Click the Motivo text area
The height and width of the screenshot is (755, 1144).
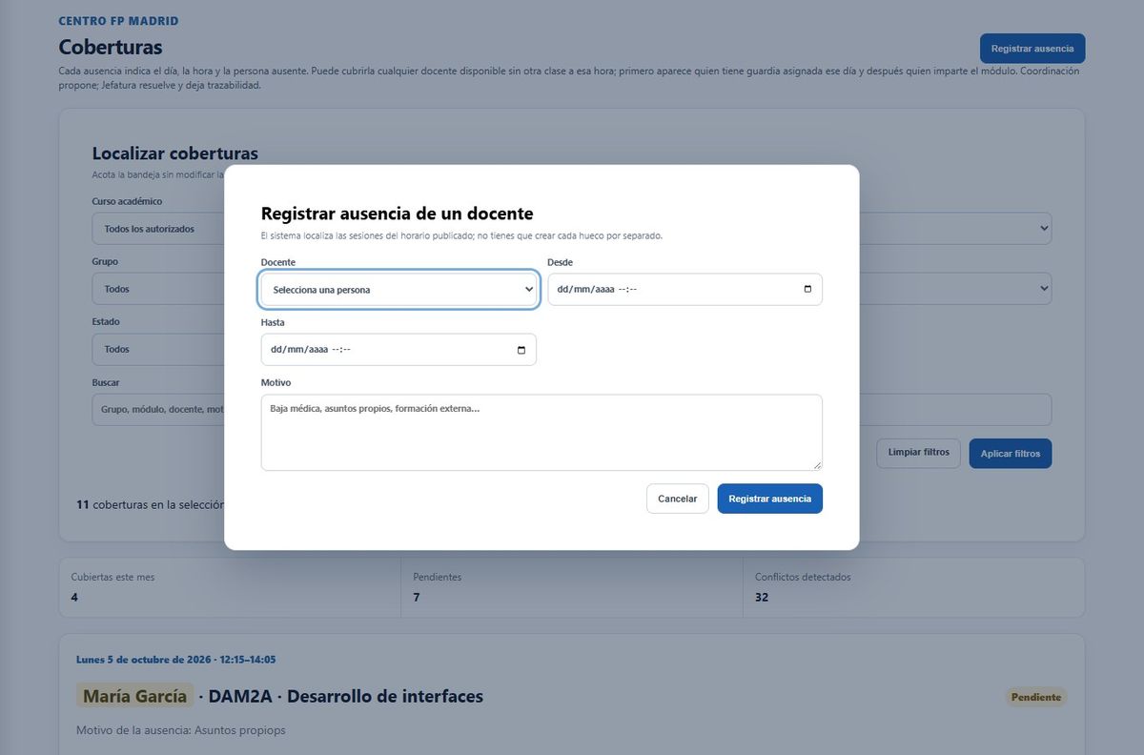tap(541, 432)
